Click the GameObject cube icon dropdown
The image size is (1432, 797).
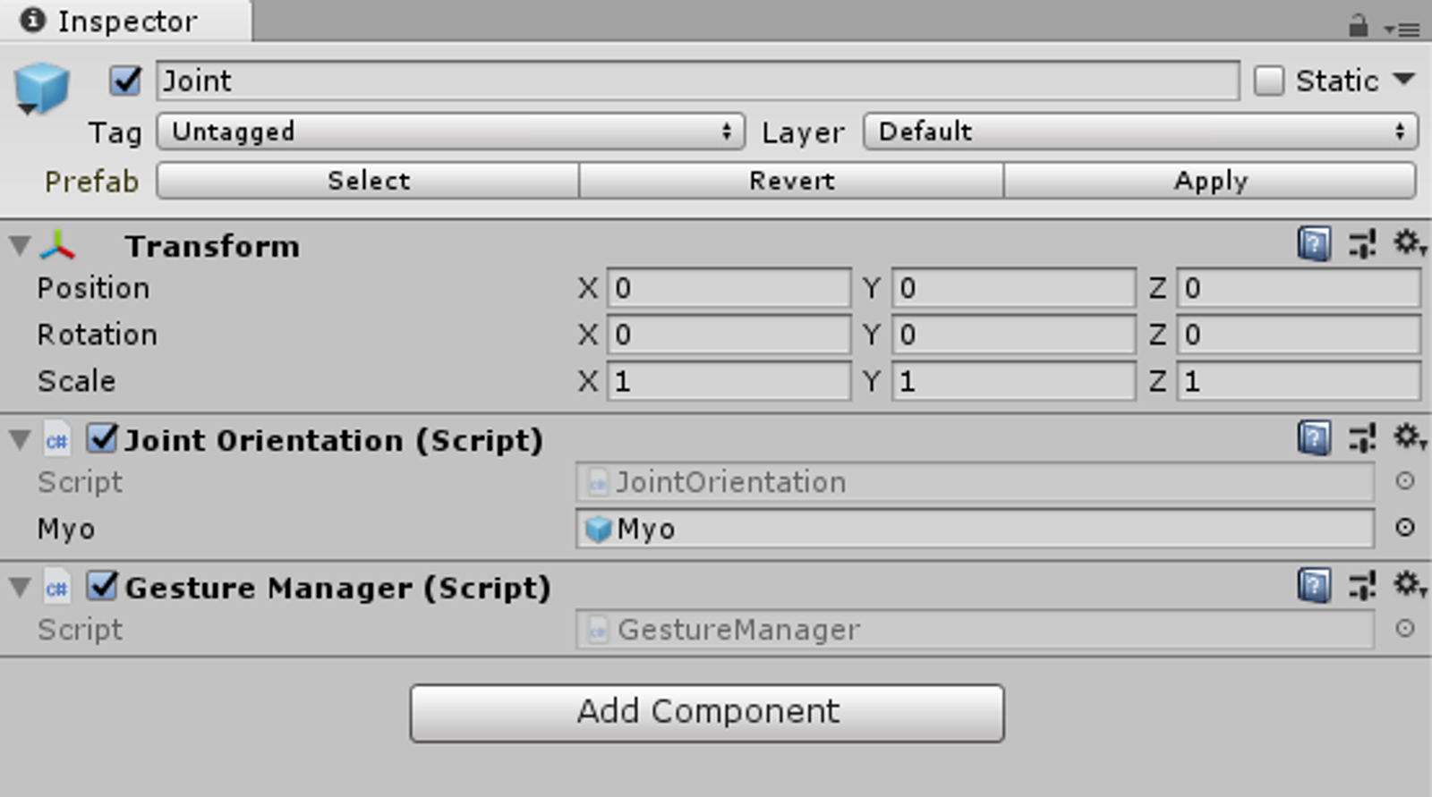40,89
